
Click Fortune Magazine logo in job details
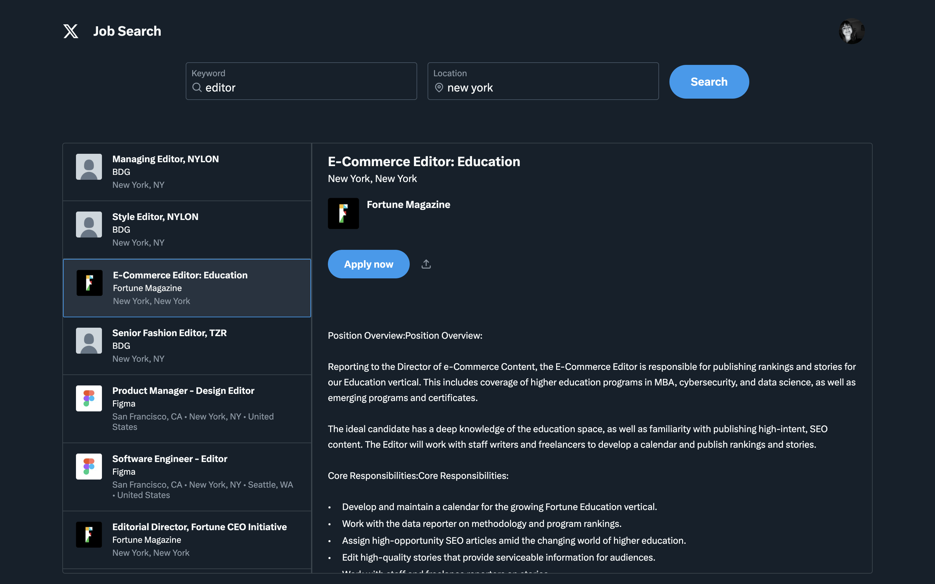343,213
